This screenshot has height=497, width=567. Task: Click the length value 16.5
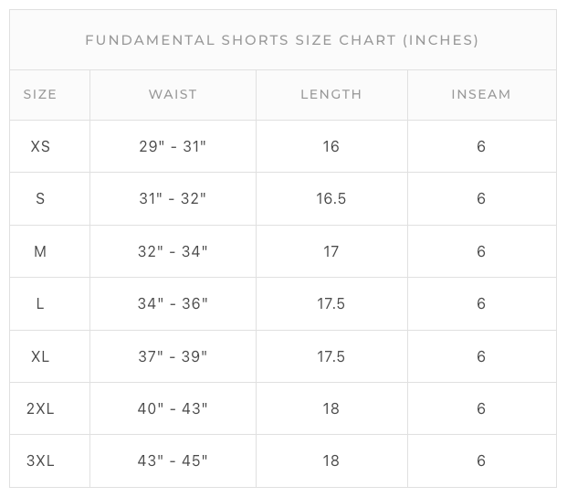[x=331, y=198]
